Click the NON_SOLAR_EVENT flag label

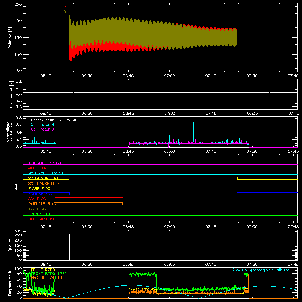point(46,173)
